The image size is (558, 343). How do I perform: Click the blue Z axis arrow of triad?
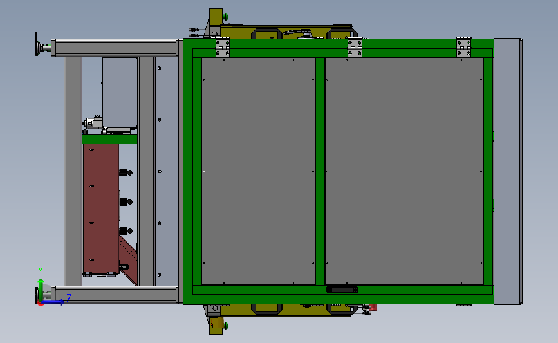53,302
